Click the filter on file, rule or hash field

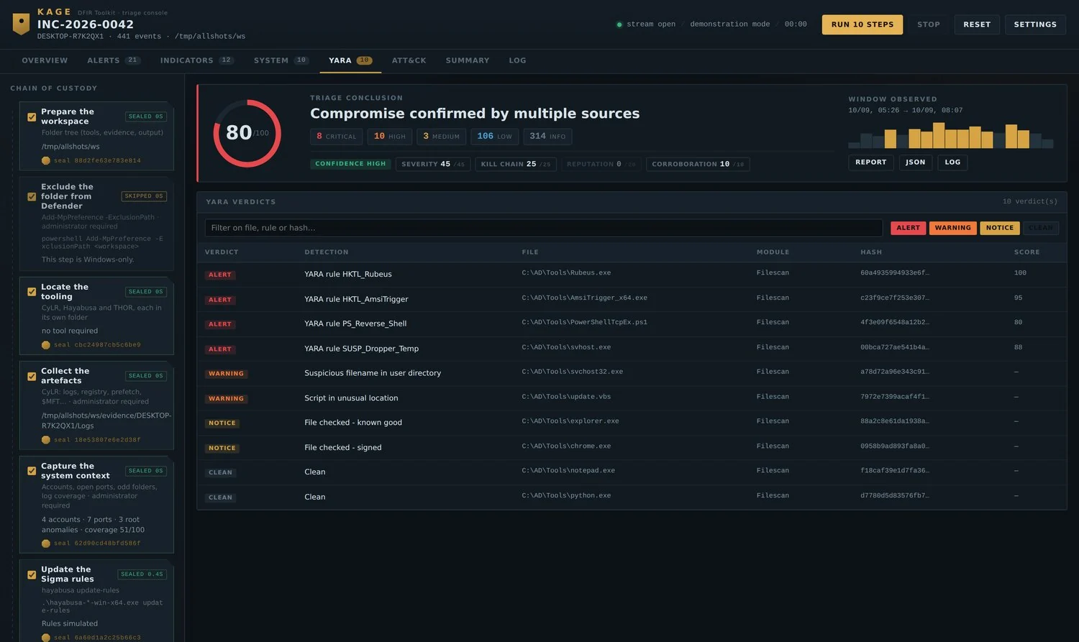tap(543, 228)
